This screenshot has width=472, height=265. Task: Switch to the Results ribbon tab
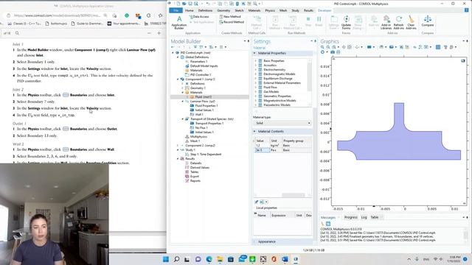(x=308, y=10)
